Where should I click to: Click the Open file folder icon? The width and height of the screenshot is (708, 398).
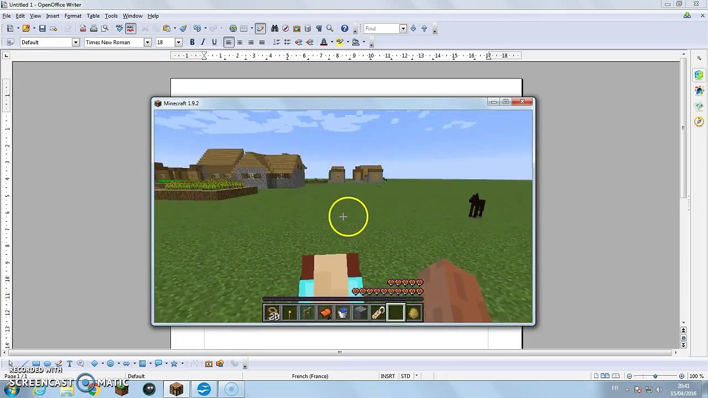[26, 28]
